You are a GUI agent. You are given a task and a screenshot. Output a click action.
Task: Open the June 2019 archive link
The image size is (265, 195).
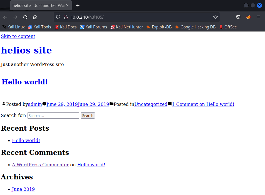point(23,189)
